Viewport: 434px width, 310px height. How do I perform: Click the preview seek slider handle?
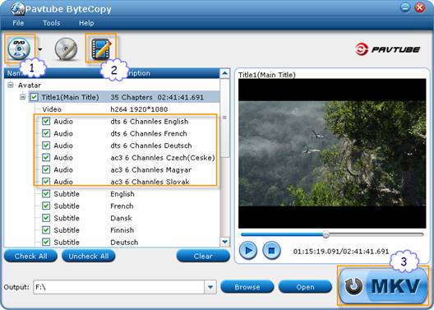pyautogui.click(x=326, y=234)
